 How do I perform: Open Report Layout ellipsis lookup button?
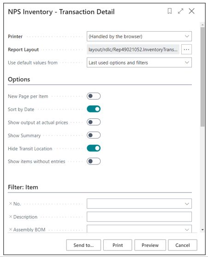pos(186,49)
